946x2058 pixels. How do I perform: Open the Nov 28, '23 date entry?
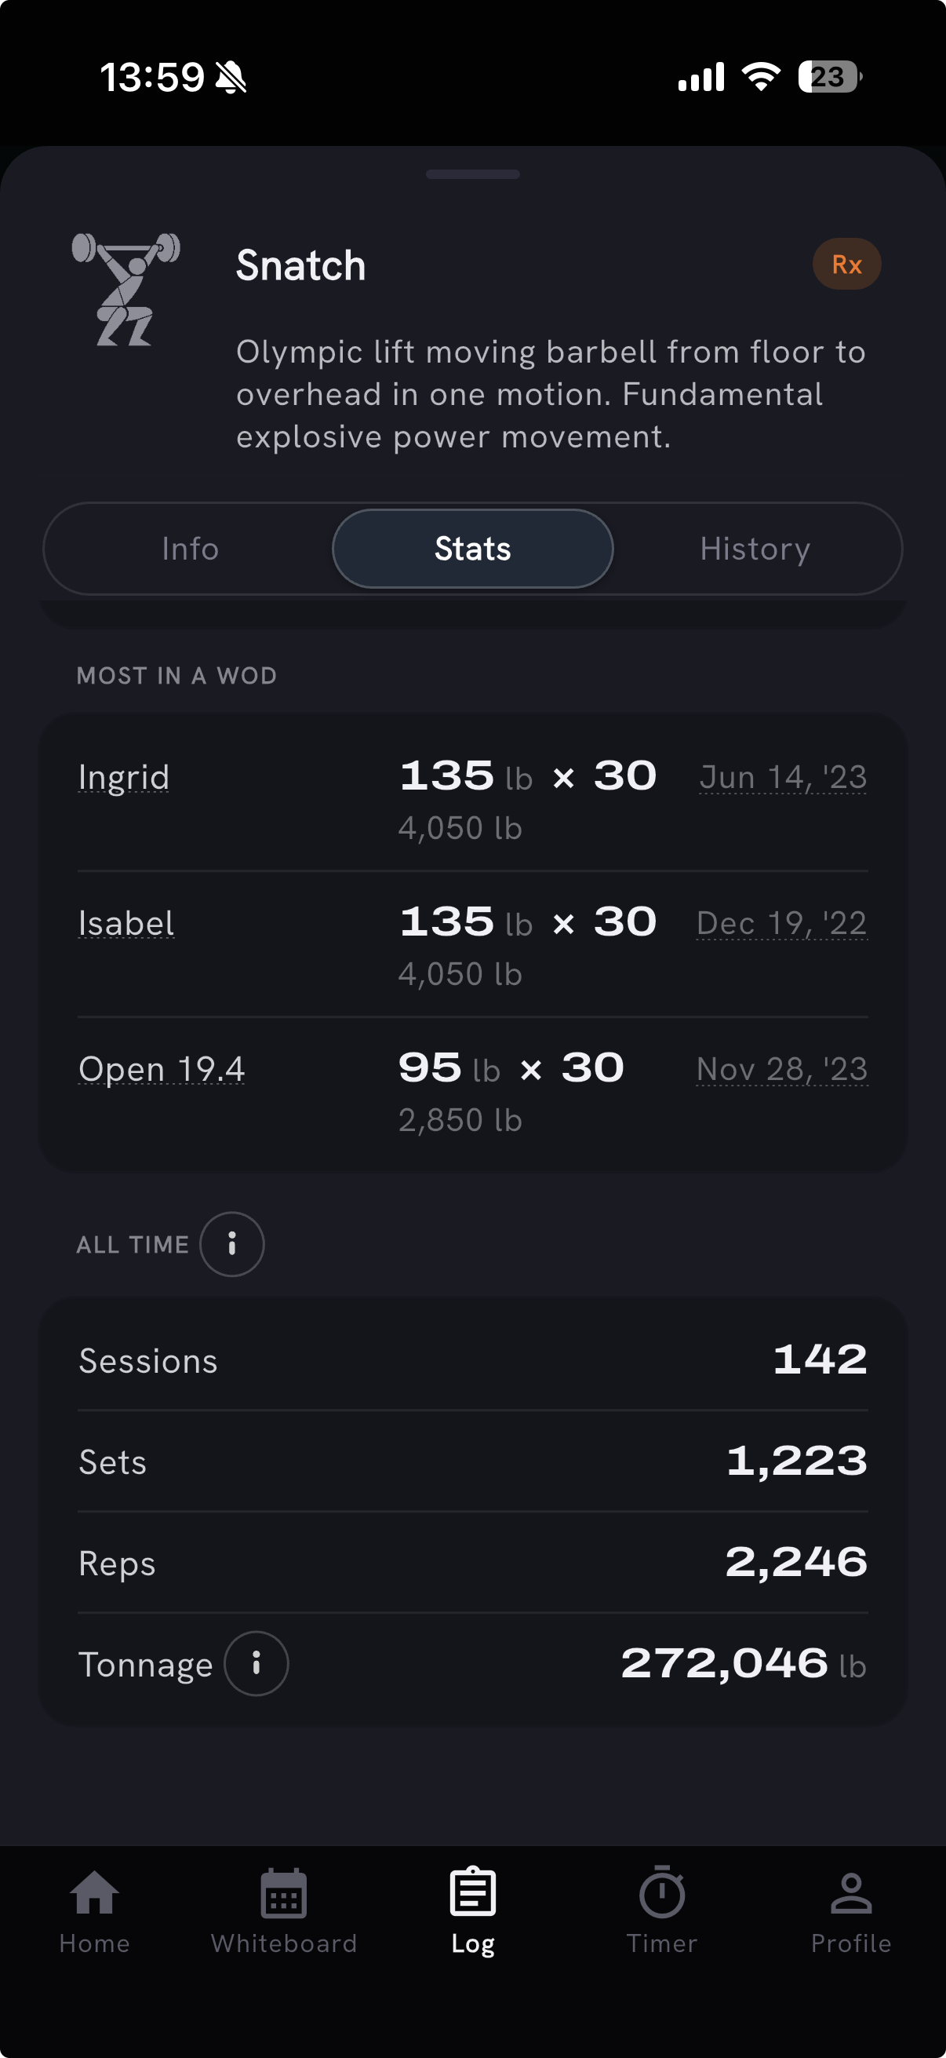pyautogui.click(x=781, y=1070)
